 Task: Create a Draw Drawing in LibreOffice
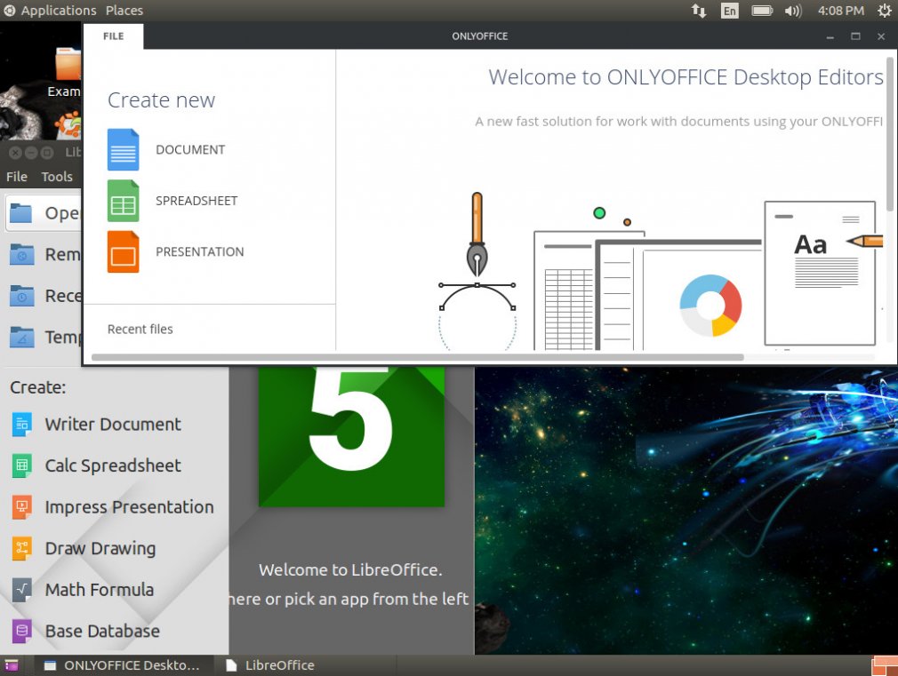[x=100, y=548]
